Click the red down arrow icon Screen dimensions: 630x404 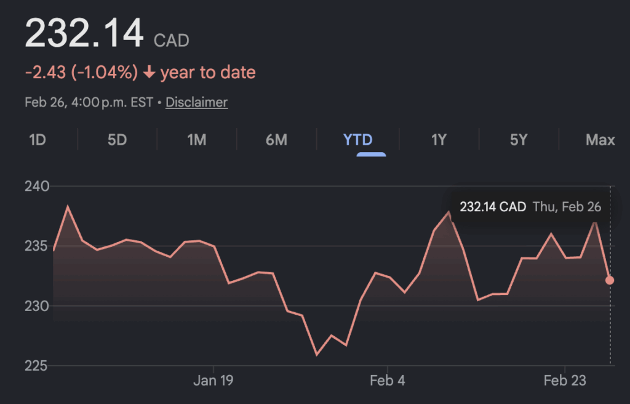tap(149, 73)
